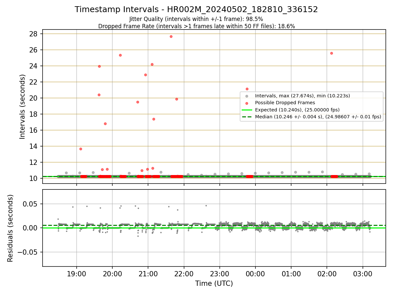Click the x-axis tick label '03:00'
The image size is (393, 295).
pyautogui.click(x=363, y=273)
